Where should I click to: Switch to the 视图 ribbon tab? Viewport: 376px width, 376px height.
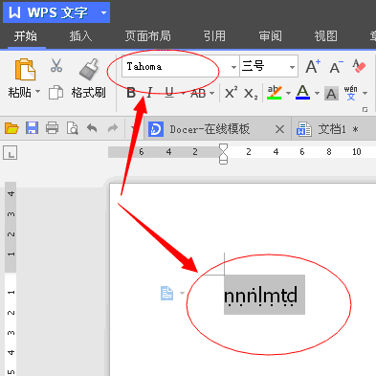tap(326, 36)
